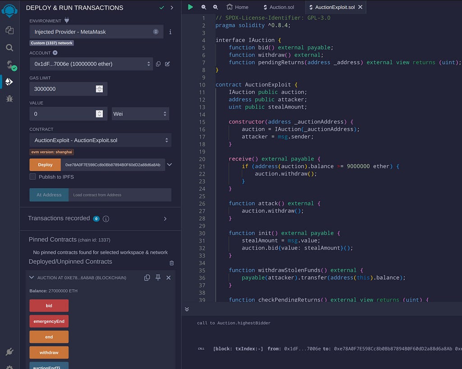Click the green checkmark in panel header
This screenshot has width=462, height=369.
(162, 8)
